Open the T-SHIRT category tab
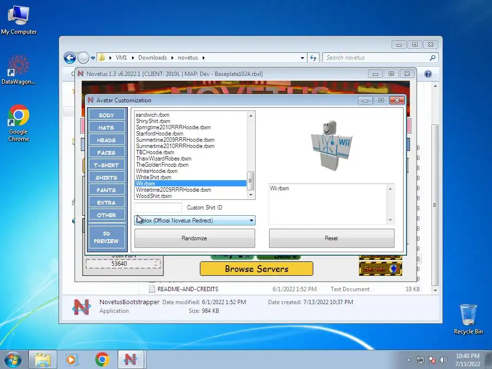 pyautogui.click(x=107, y=165)
